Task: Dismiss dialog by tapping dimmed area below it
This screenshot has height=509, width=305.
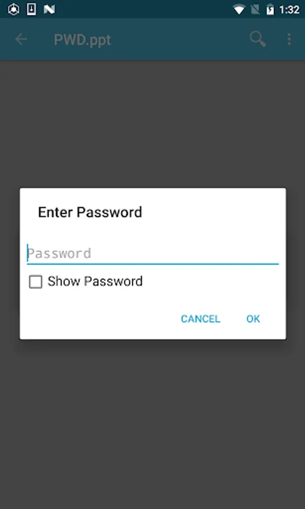Action: point(153,422)
